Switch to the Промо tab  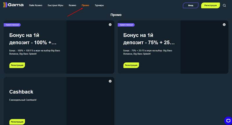[85, 5]
